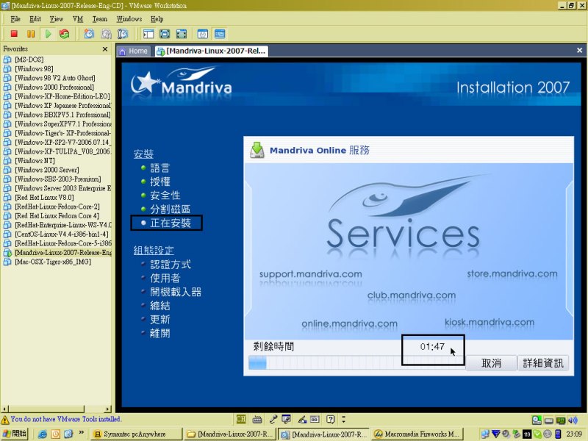Viewport: 588px width, 441px height.
Task: Toggle the sidebar view toolbar icon
Action: [148, 34]
